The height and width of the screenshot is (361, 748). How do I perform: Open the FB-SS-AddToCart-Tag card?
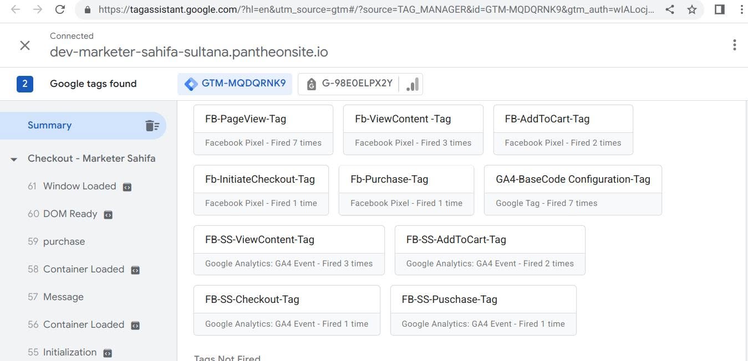[490, 250]
